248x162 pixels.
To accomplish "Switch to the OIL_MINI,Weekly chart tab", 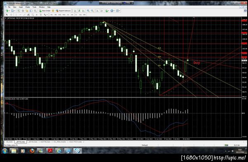I will pos(60,142).
